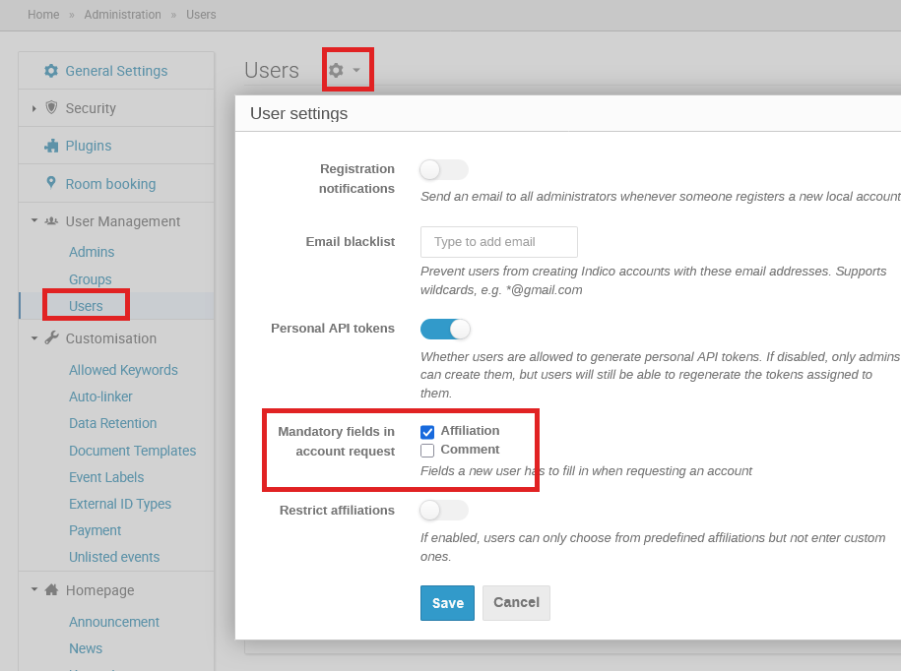Turn off the Personal API tokens switch
The width and height of the screenshot is (901, 671).
click(x=445, y=329)
